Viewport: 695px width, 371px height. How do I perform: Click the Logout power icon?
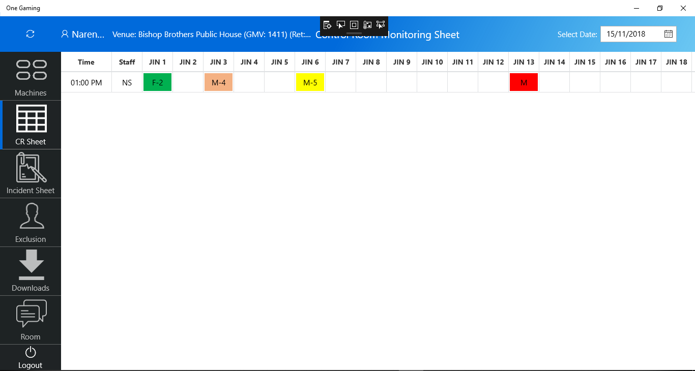pyautogui.click(x=31, y=352)
